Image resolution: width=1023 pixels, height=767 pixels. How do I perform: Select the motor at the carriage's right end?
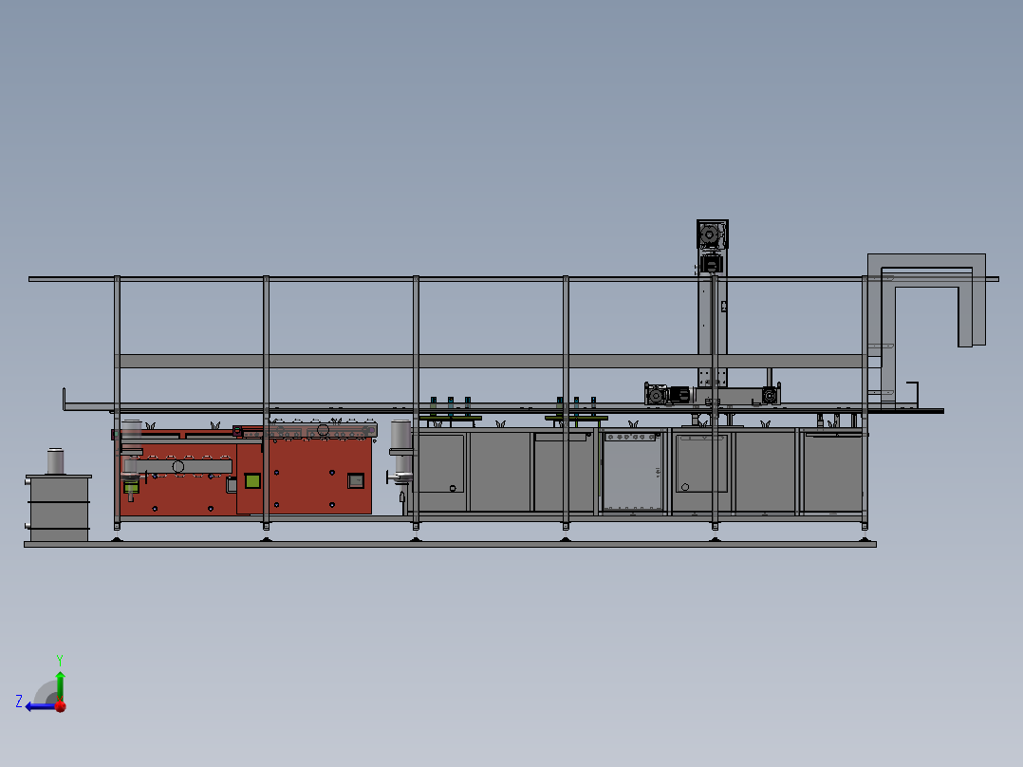coord(770,395)
